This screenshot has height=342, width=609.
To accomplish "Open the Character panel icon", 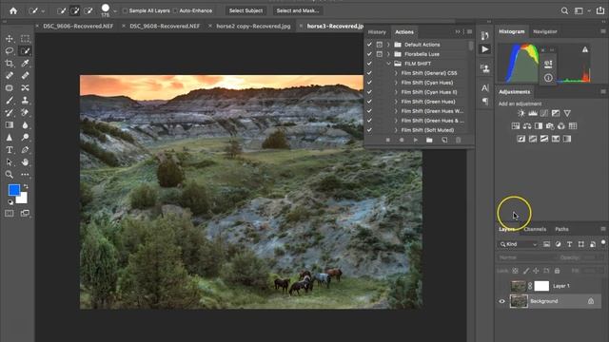I will 485,88.
